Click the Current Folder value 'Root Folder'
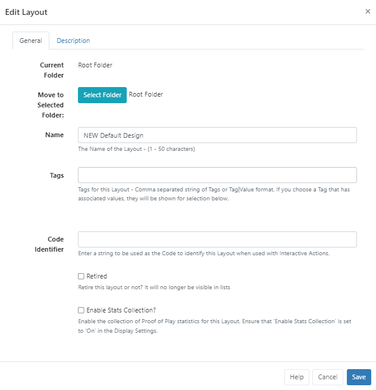The width and height of the screenshot is (376, 390). pyautogui.click(x=95, y=65)
